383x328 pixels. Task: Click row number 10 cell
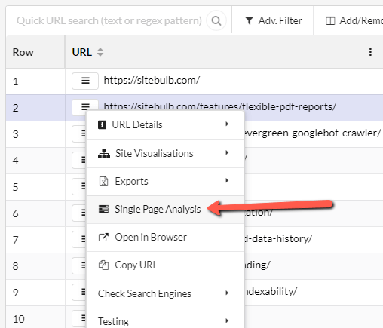click(35, 317)
